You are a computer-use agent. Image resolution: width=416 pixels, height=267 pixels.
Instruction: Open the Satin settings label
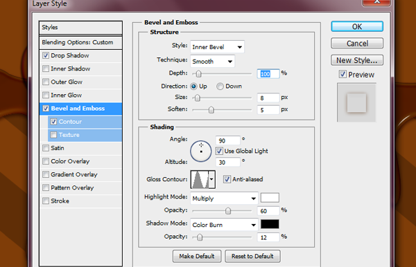pos(58,148)
